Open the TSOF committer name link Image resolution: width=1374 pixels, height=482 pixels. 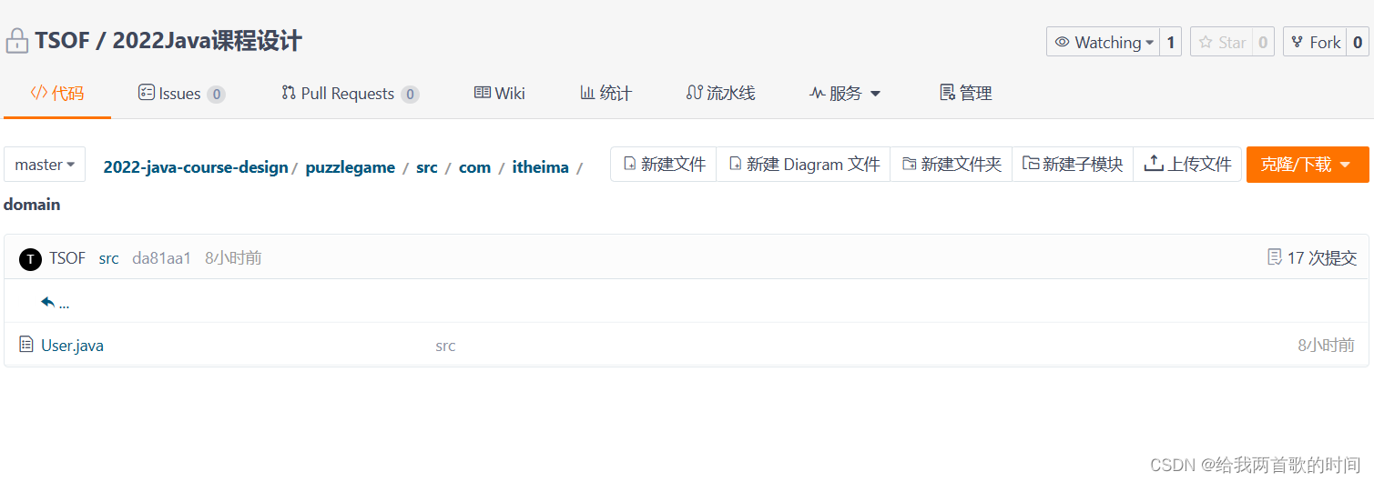click(67, 258)
